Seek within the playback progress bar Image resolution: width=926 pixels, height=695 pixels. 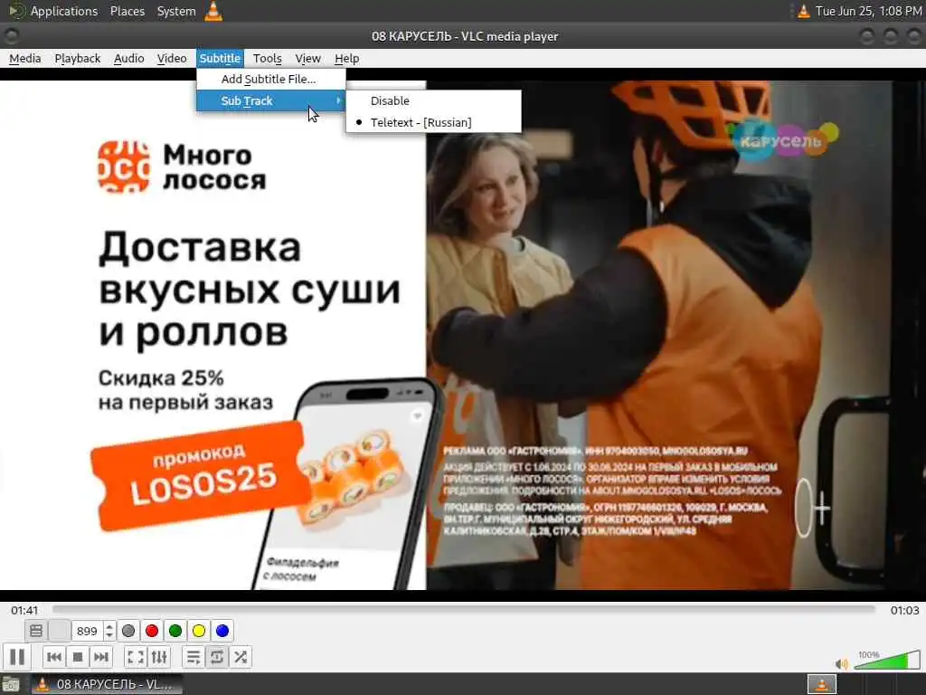tap(464, 609)
